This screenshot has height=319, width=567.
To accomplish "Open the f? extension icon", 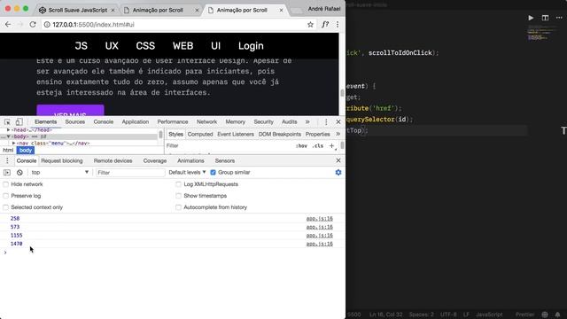I will (325, 25).
